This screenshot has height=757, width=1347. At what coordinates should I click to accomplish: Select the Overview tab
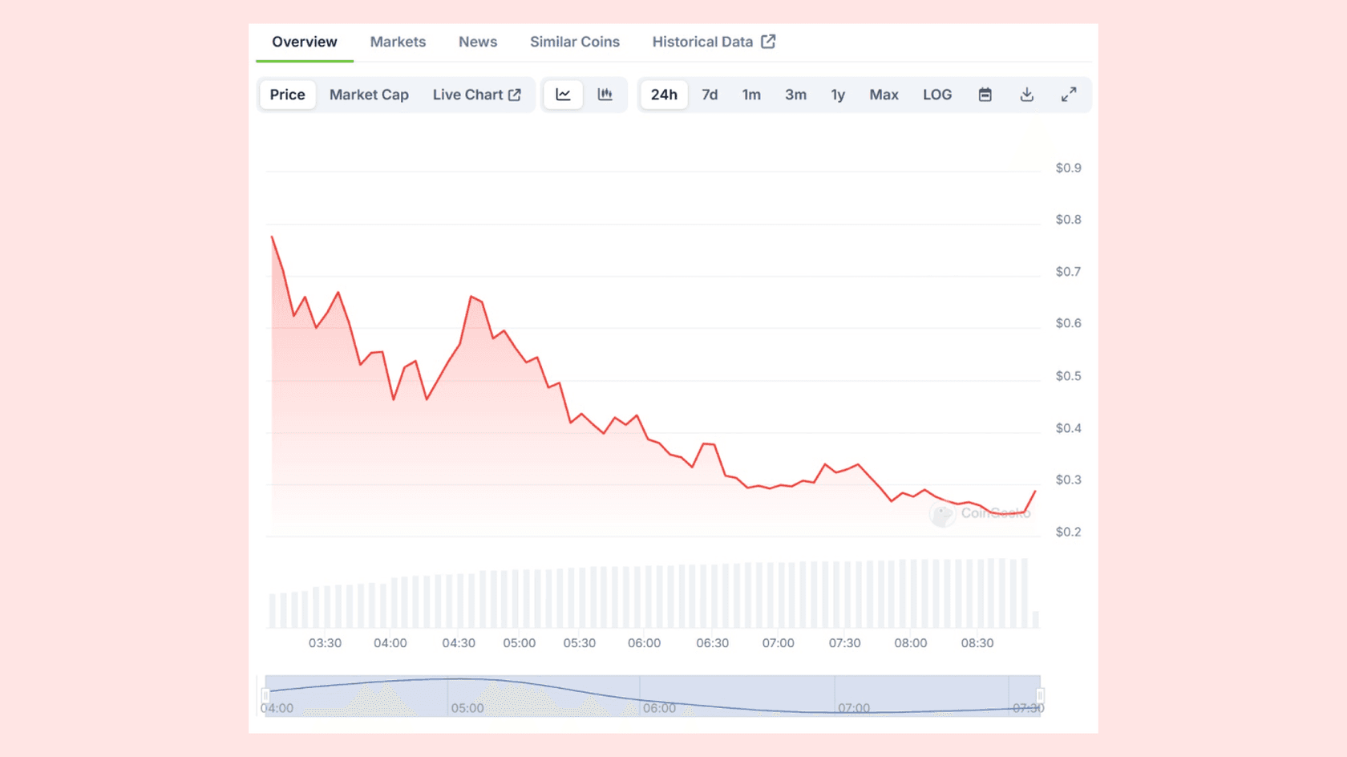[x=305, y=42]
